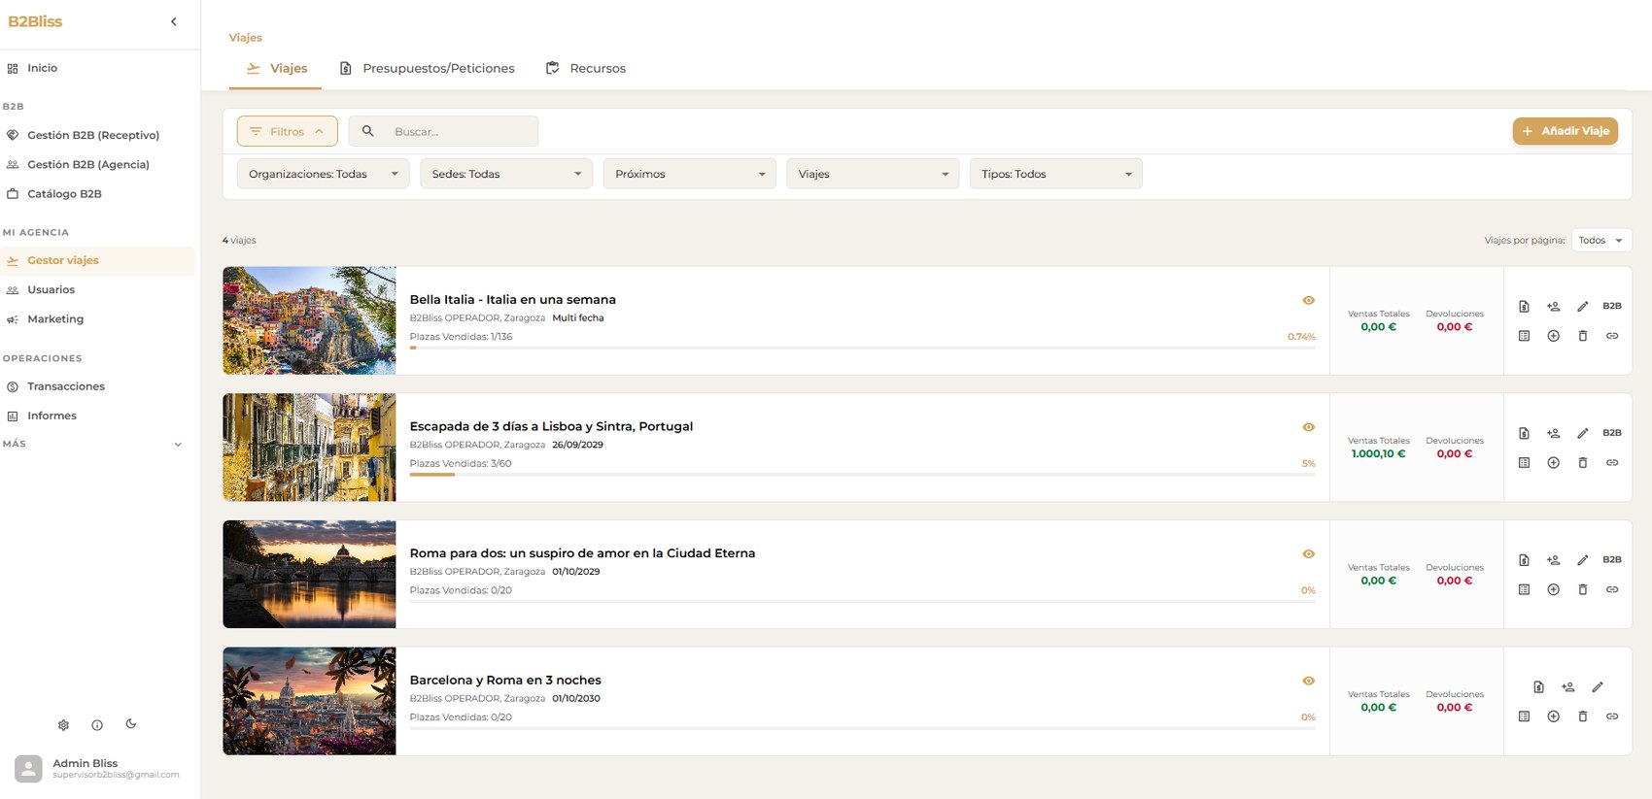The width and height of the screenshot is (1652, 799).
Task: Add passenger to Barcelona y Roma trip
Action: pos(1567,686)
